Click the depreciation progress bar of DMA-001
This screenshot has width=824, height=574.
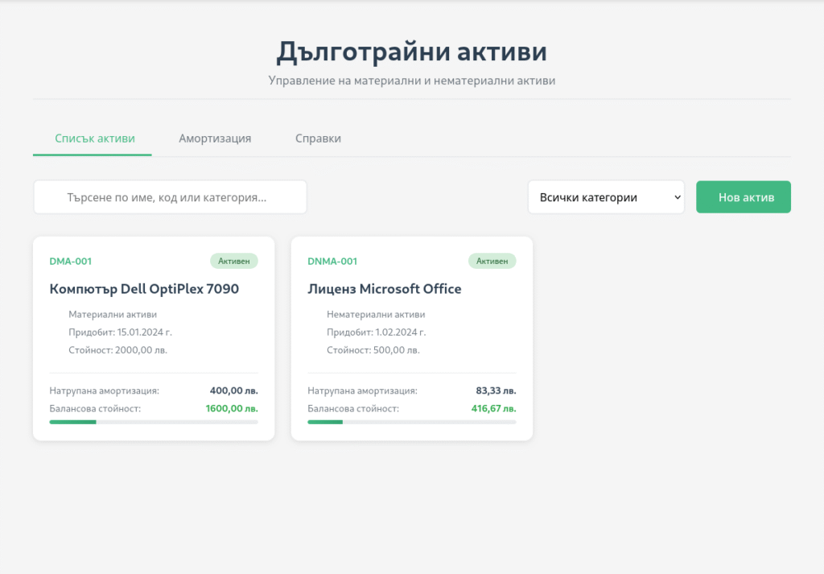(x=154, y=422)
